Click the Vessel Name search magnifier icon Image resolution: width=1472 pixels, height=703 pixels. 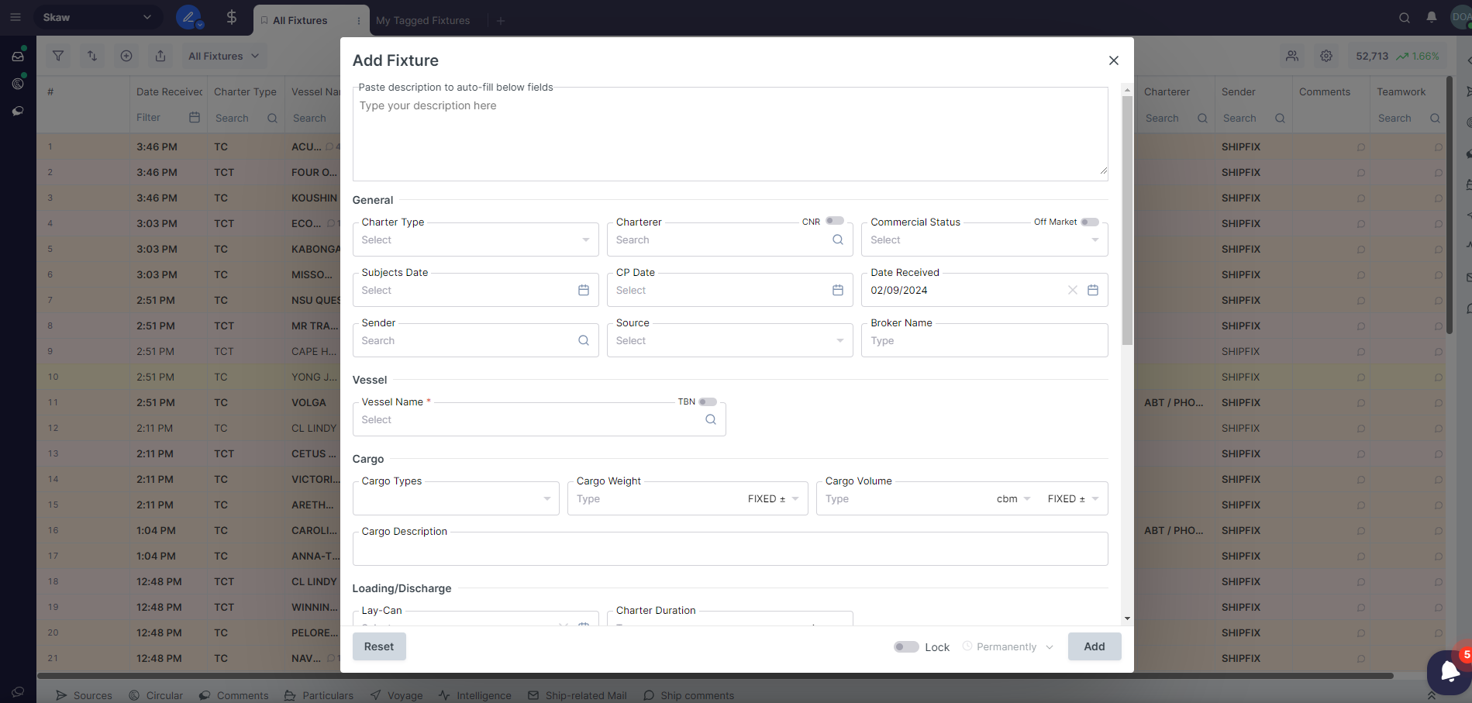(710, 419)
